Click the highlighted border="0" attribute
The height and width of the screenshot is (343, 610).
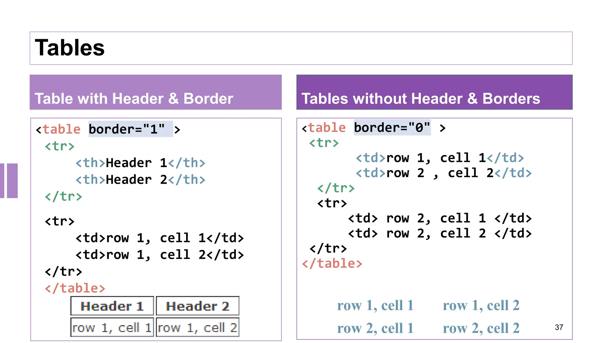click(x=392, y=128)
